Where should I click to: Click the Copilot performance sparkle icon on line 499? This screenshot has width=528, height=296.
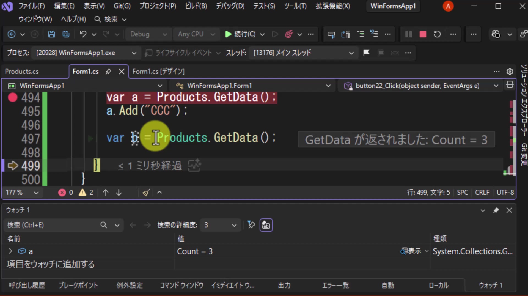pyautogui.click(x=194, y=165)
